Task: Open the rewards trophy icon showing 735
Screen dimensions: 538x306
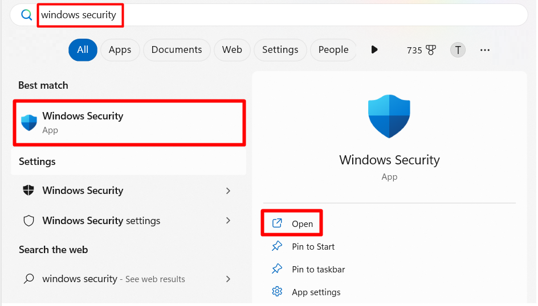Action: (x=431, y=50)
